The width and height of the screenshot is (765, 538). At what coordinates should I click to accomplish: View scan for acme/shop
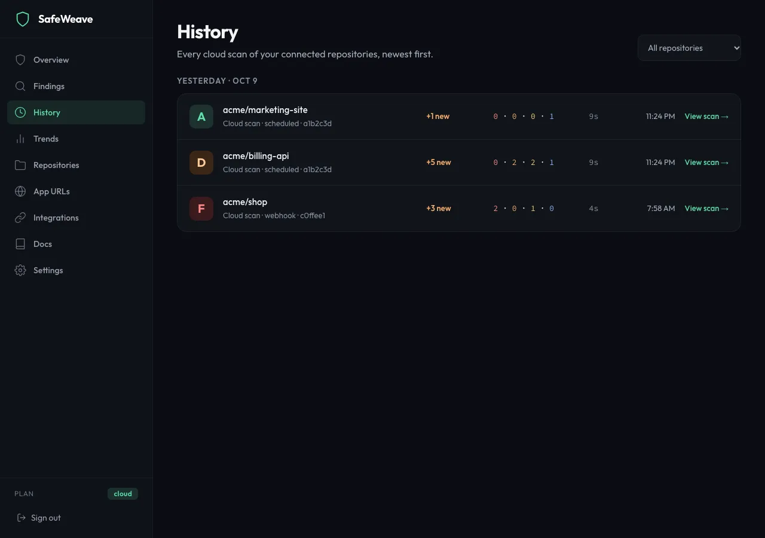point(706,209)
